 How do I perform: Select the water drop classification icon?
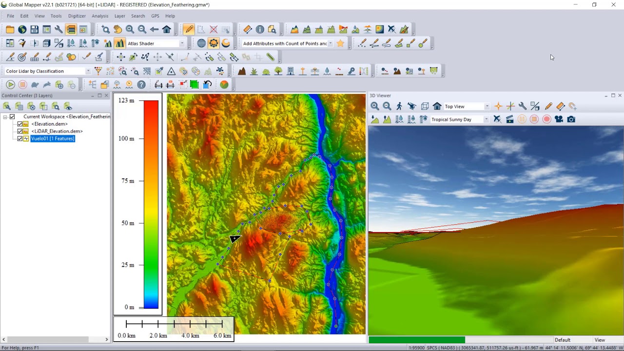coord(327,71)
